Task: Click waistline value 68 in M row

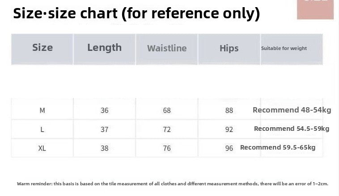Action: pyautogui.click(x=167, y=110)
